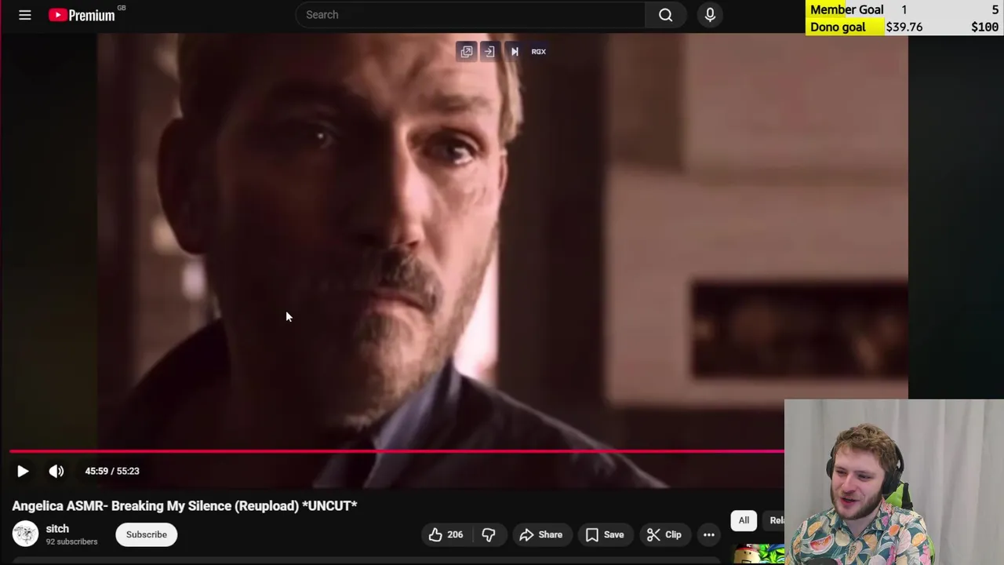Open the hamburger guide menu
This screenshot has width=1004, height=565.
pyautogui.click(x=25, y=15)
